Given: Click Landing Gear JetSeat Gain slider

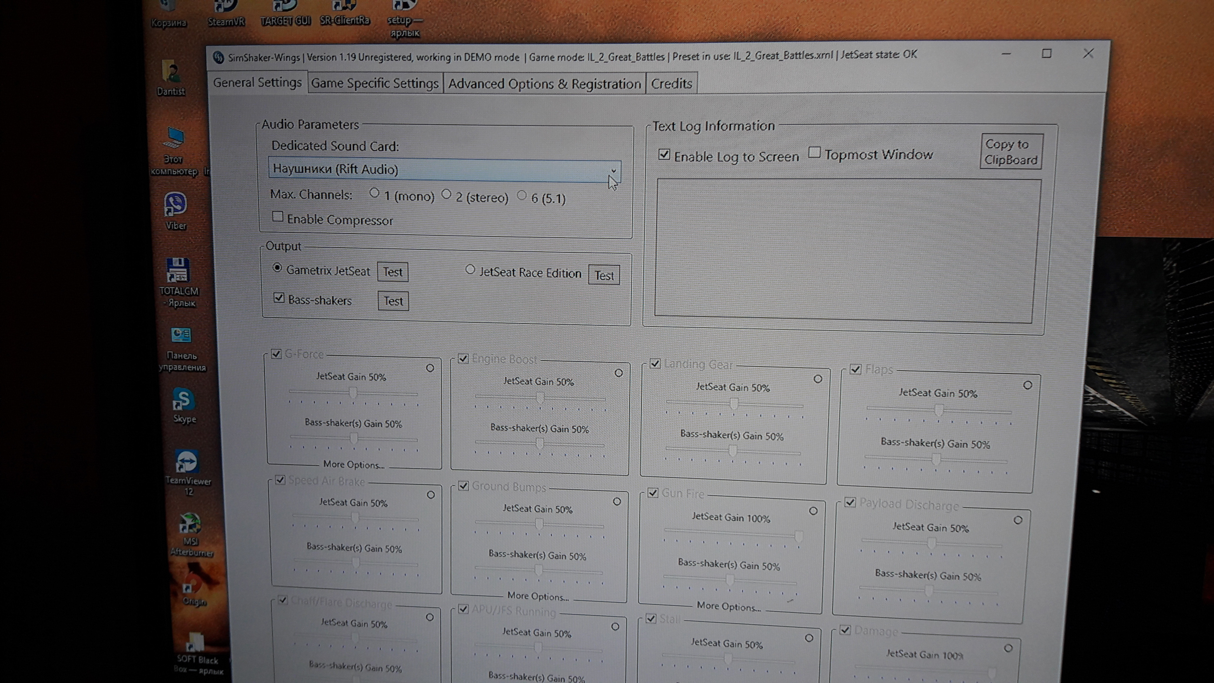Looking at the screenshot, I should coord(734,404).
